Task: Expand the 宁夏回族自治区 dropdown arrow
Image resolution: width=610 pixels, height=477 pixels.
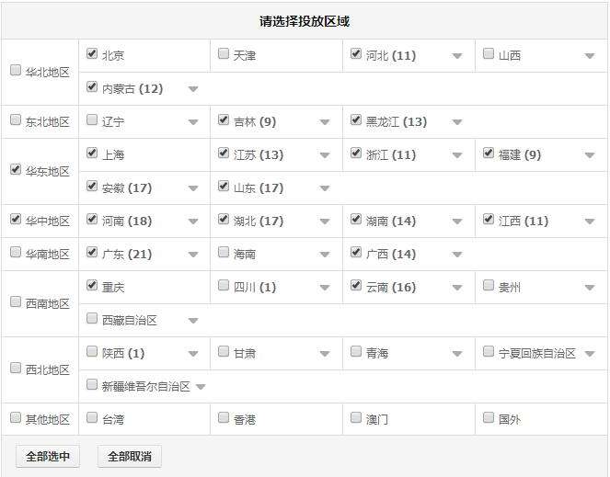Action: (x=590, y=354)
